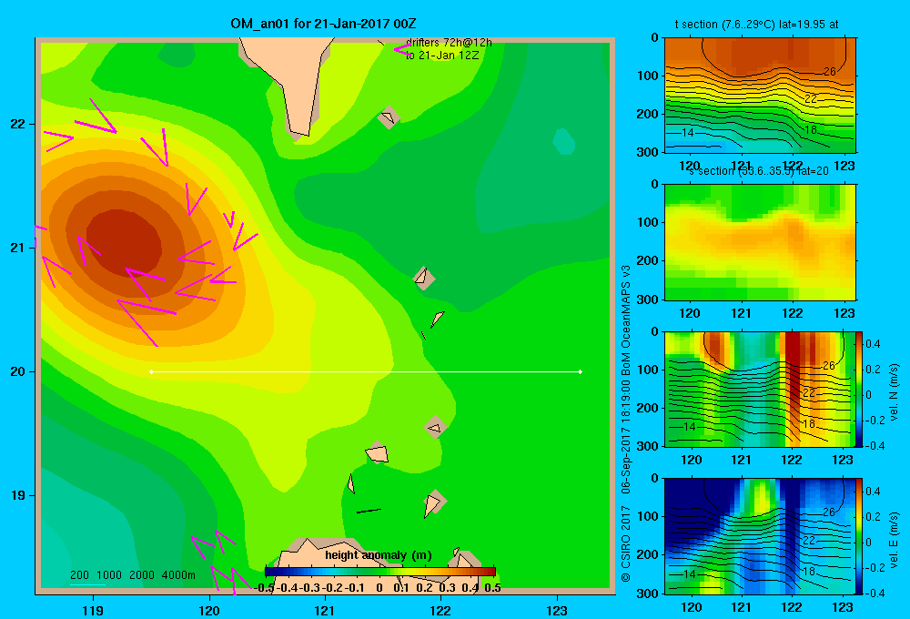Click latitude label 21 on the main map
Viewport: 910px width, 619px height.
[x=18, y=248]
